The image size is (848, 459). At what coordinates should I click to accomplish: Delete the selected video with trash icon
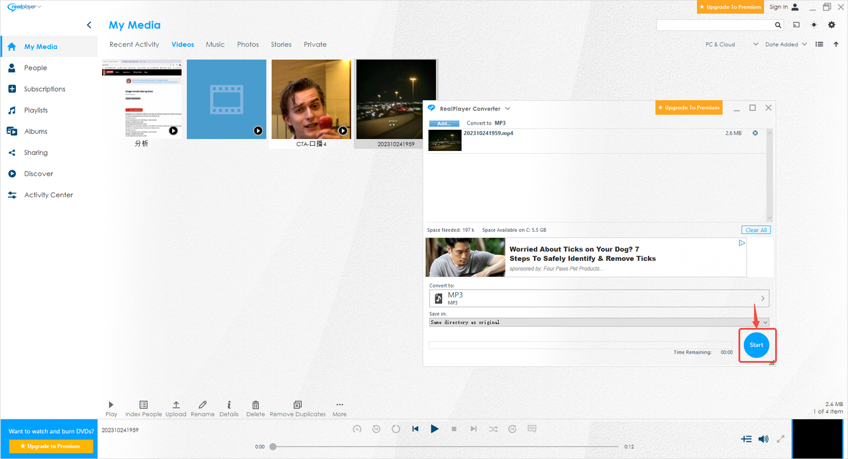(x=255, y=405)
